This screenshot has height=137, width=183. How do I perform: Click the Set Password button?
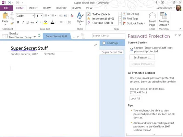click(142, 58)
